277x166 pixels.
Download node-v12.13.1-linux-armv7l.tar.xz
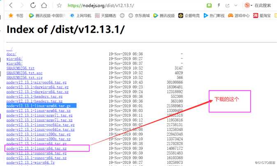[x=39, y=120]
